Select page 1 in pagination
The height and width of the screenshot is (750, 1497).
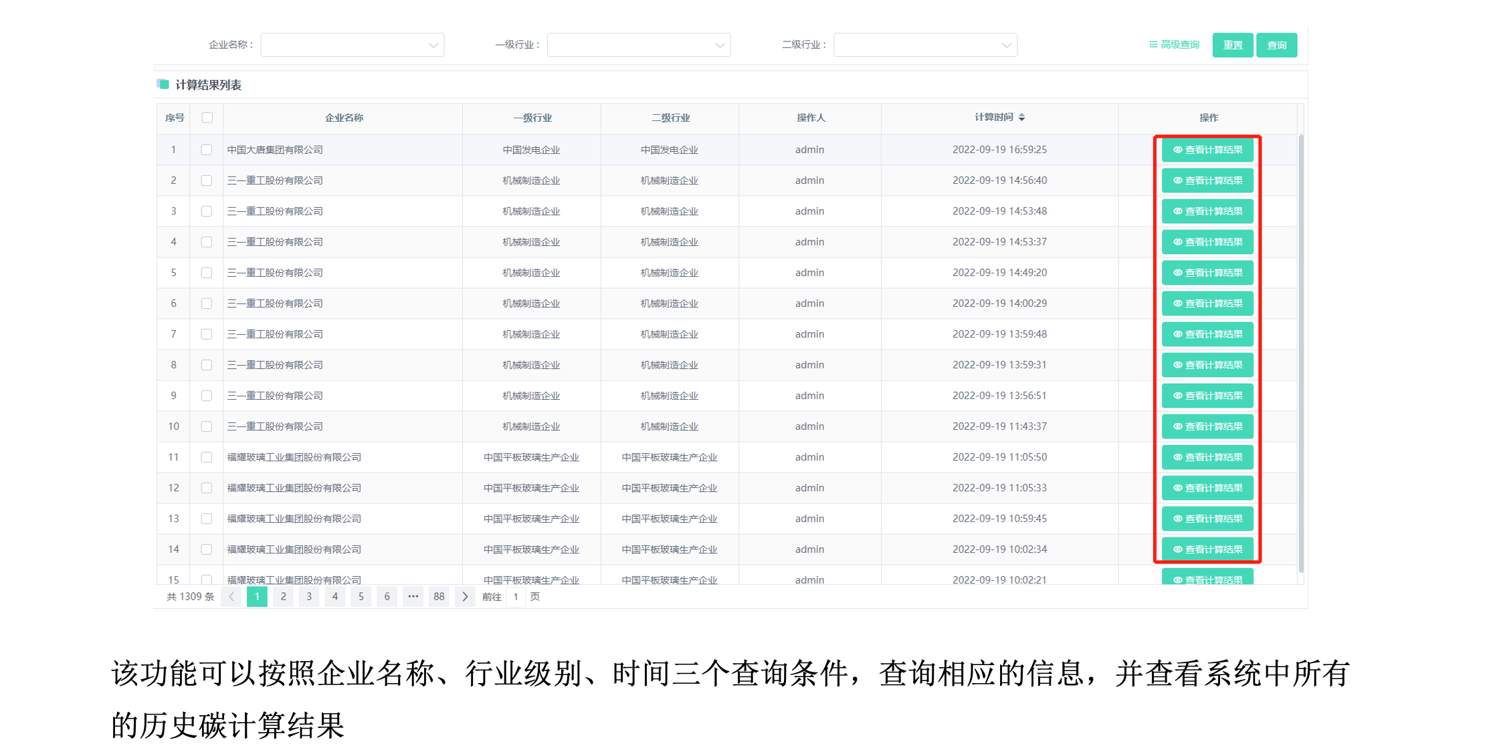[x=257, y=597]
